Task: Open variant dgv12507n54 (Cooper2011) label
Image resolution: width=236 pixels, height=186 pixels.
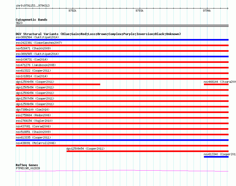Action: coord(35,98)
